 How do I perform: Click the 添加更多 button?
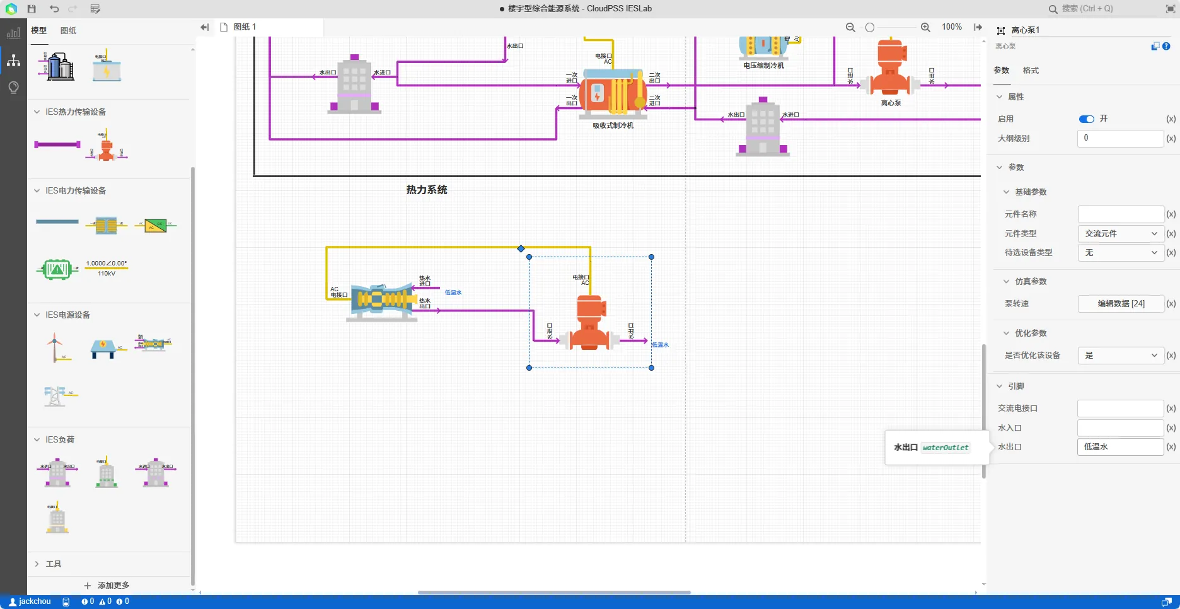pos(107,586)
